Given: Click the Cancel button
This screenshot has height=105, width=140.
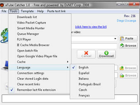Looking at the screenshot, I should pos(86,54).
